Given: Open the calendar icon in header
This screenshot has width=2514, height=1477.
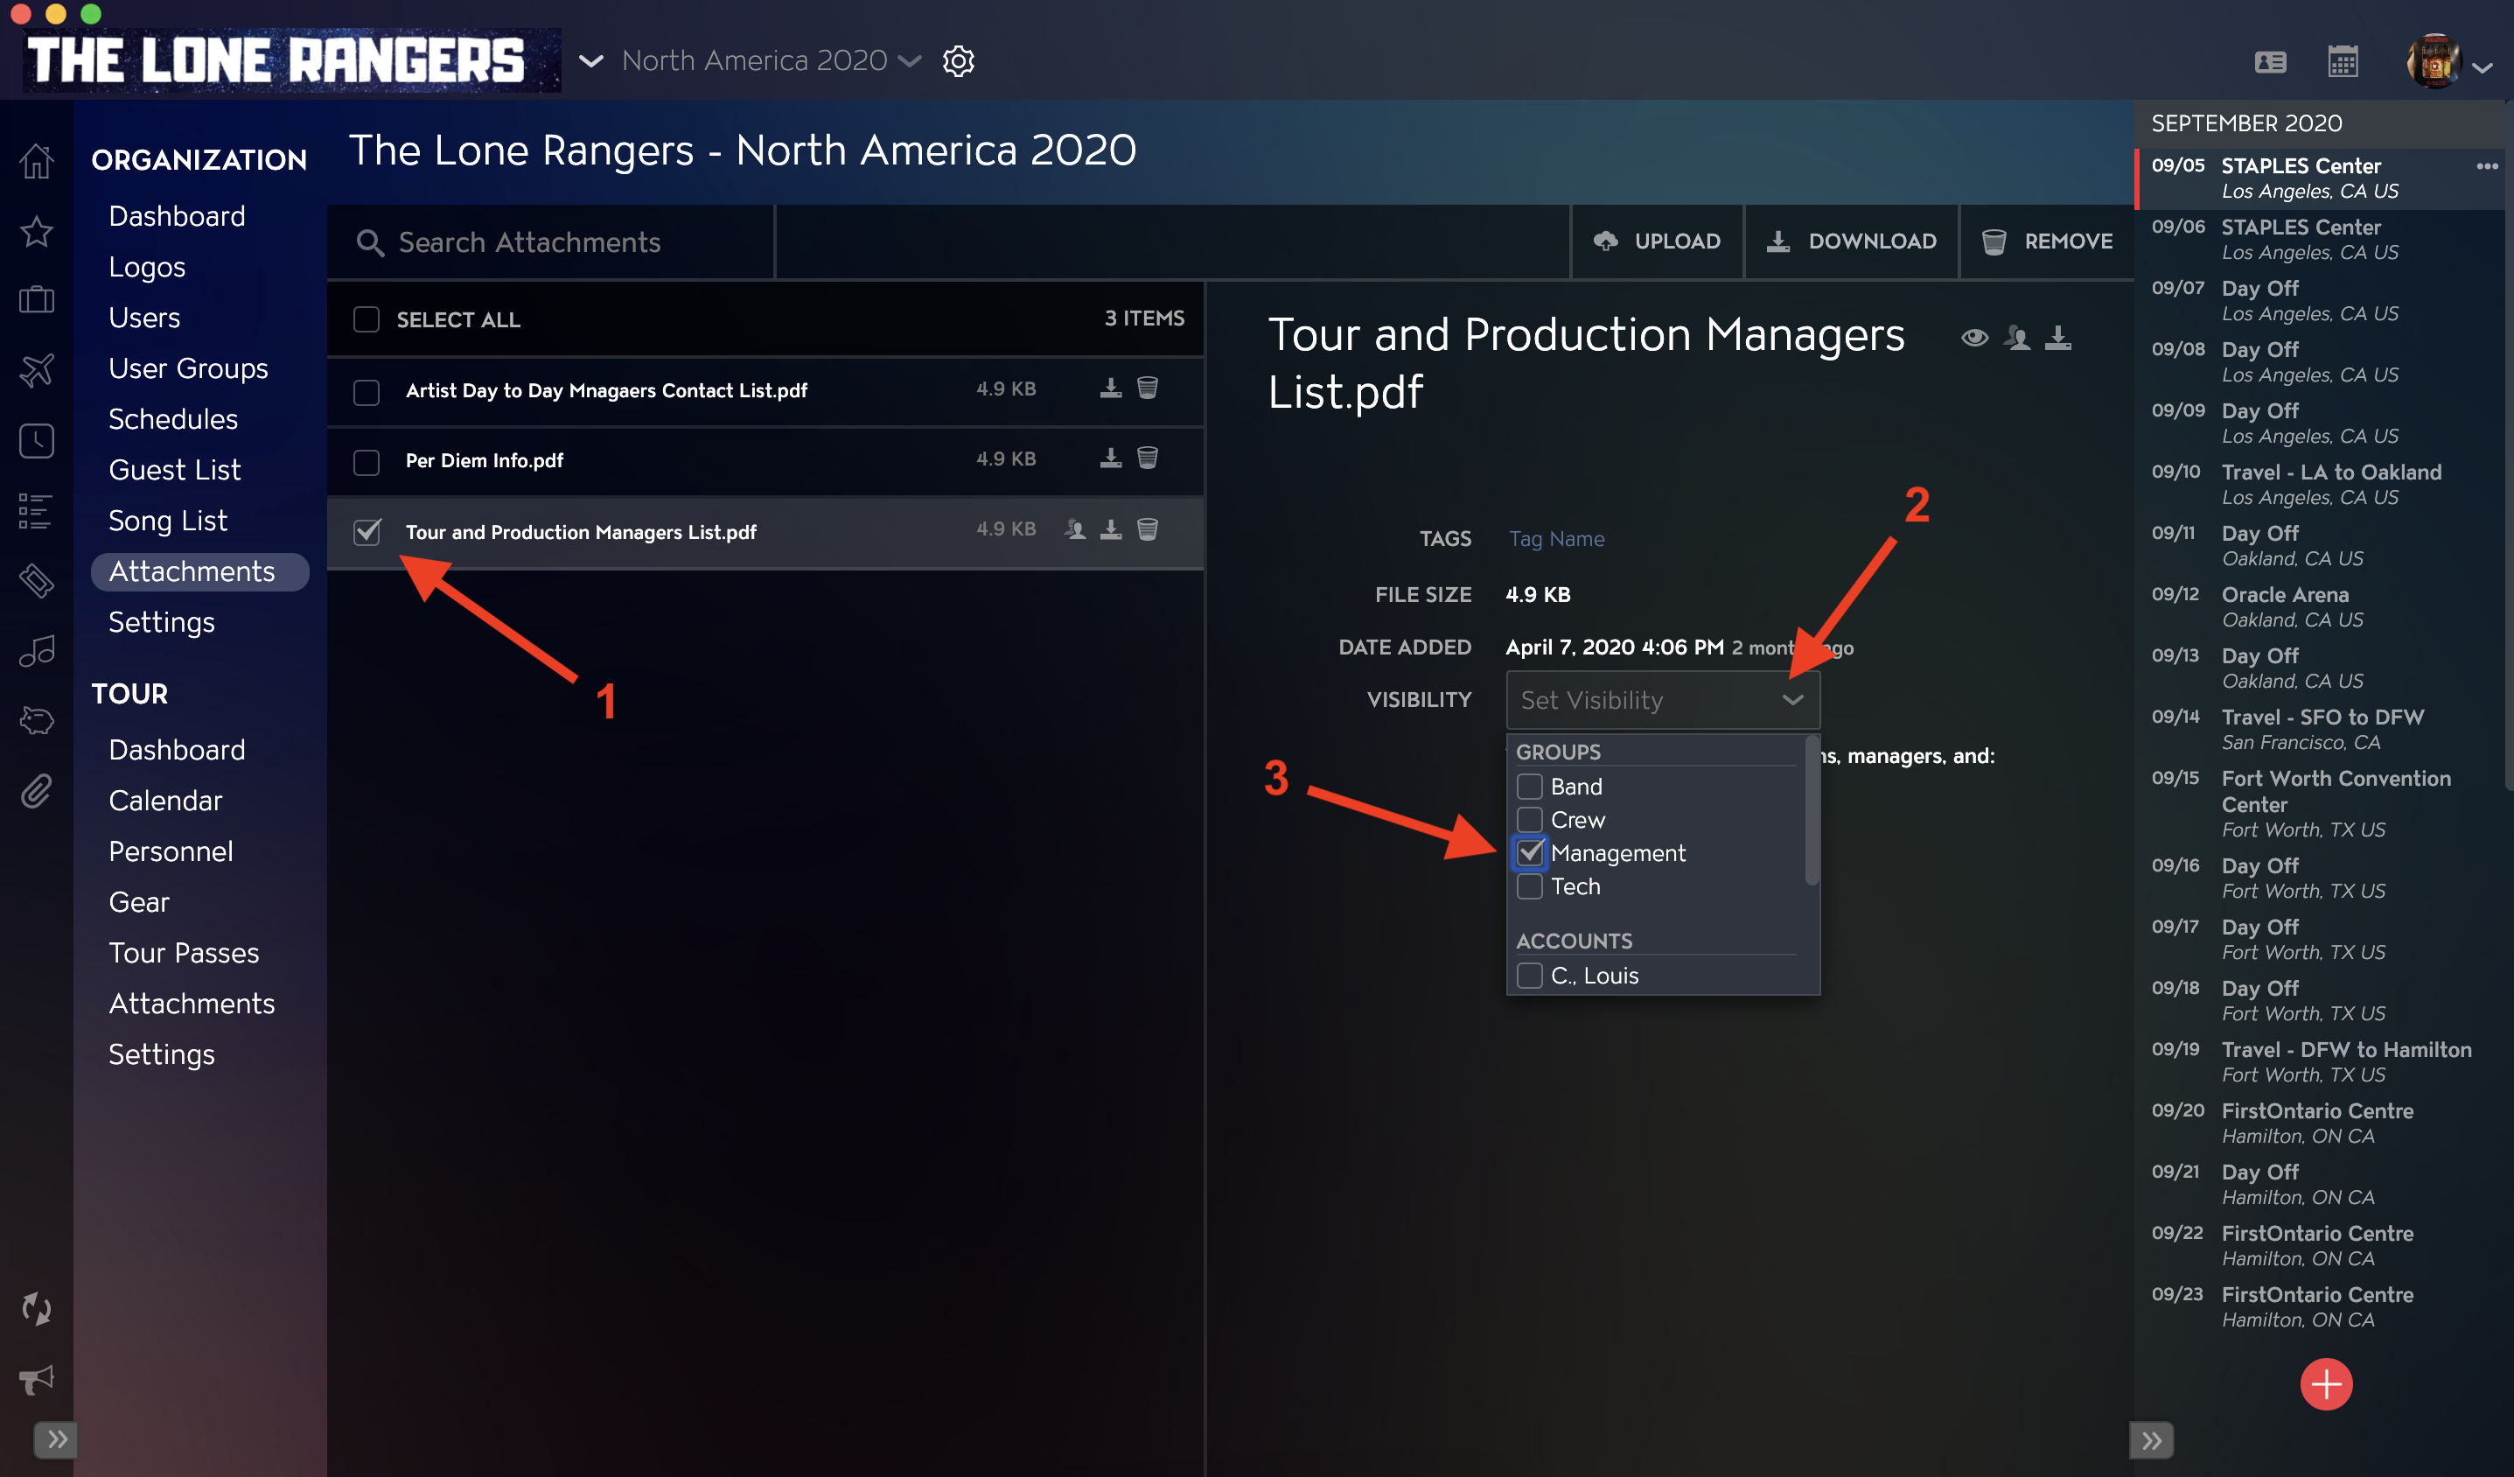Looking at the screenshot, I should 2343,62.
